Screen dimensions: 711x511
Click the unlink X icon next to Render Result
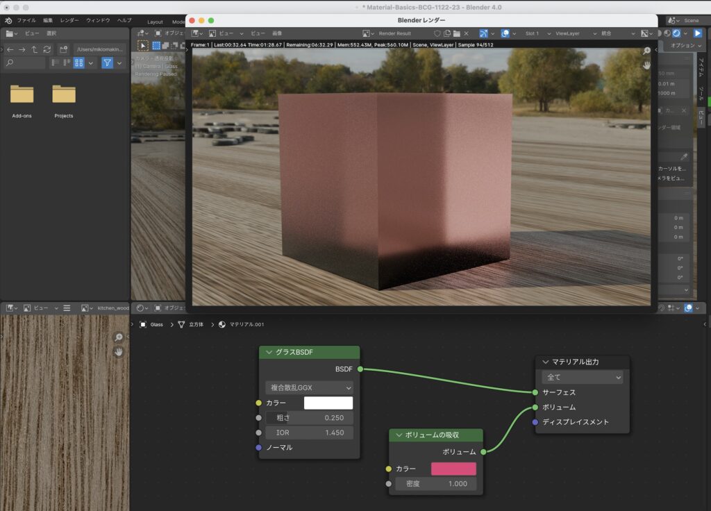[466, 33]
